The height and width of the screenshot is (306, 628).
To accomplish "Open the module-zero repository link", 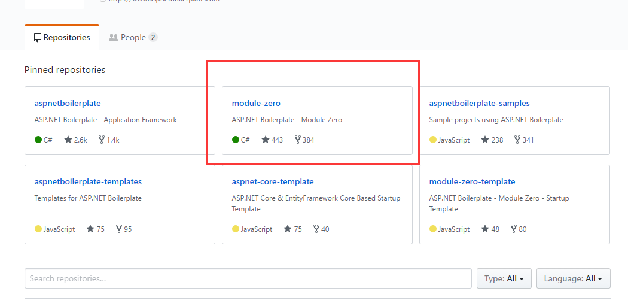I will click(x=256, y=103).
